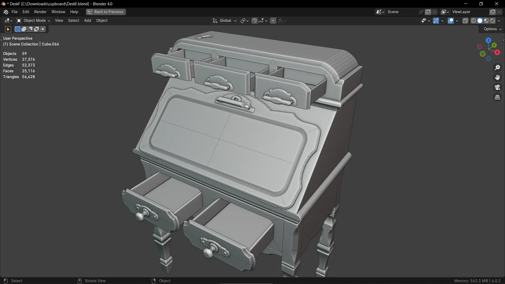Click the zoom magnifier viewport icon
Screen dimensions: 505x284
pyautogui.click(x=497, y=68)
